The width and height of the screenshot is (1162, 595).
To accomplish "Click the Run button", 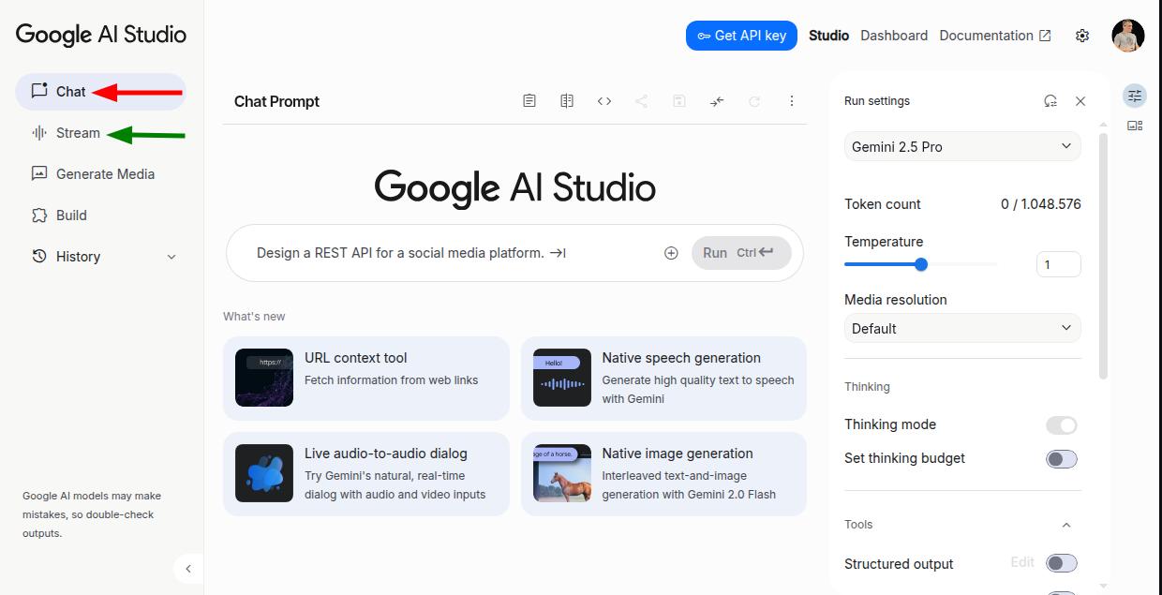I will 741,253.
